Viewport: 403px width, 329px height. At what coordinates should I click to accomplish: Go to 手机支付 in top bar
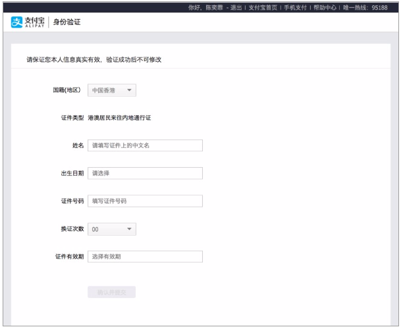294,7
